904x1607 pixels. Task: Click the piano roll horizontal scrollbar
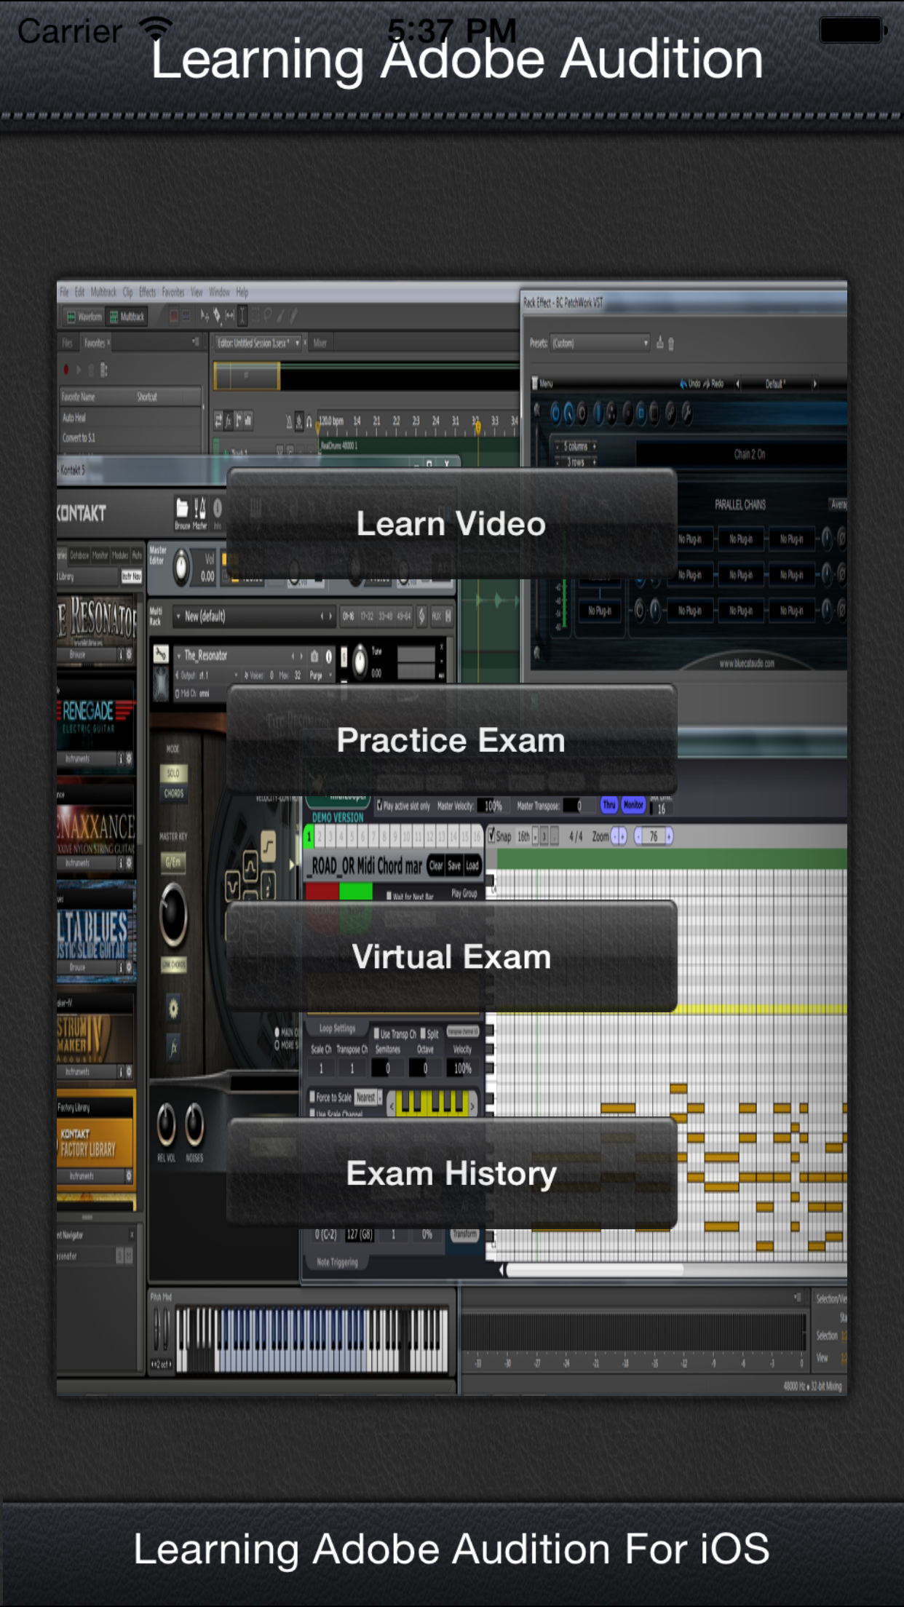(x=594, y=1270)
